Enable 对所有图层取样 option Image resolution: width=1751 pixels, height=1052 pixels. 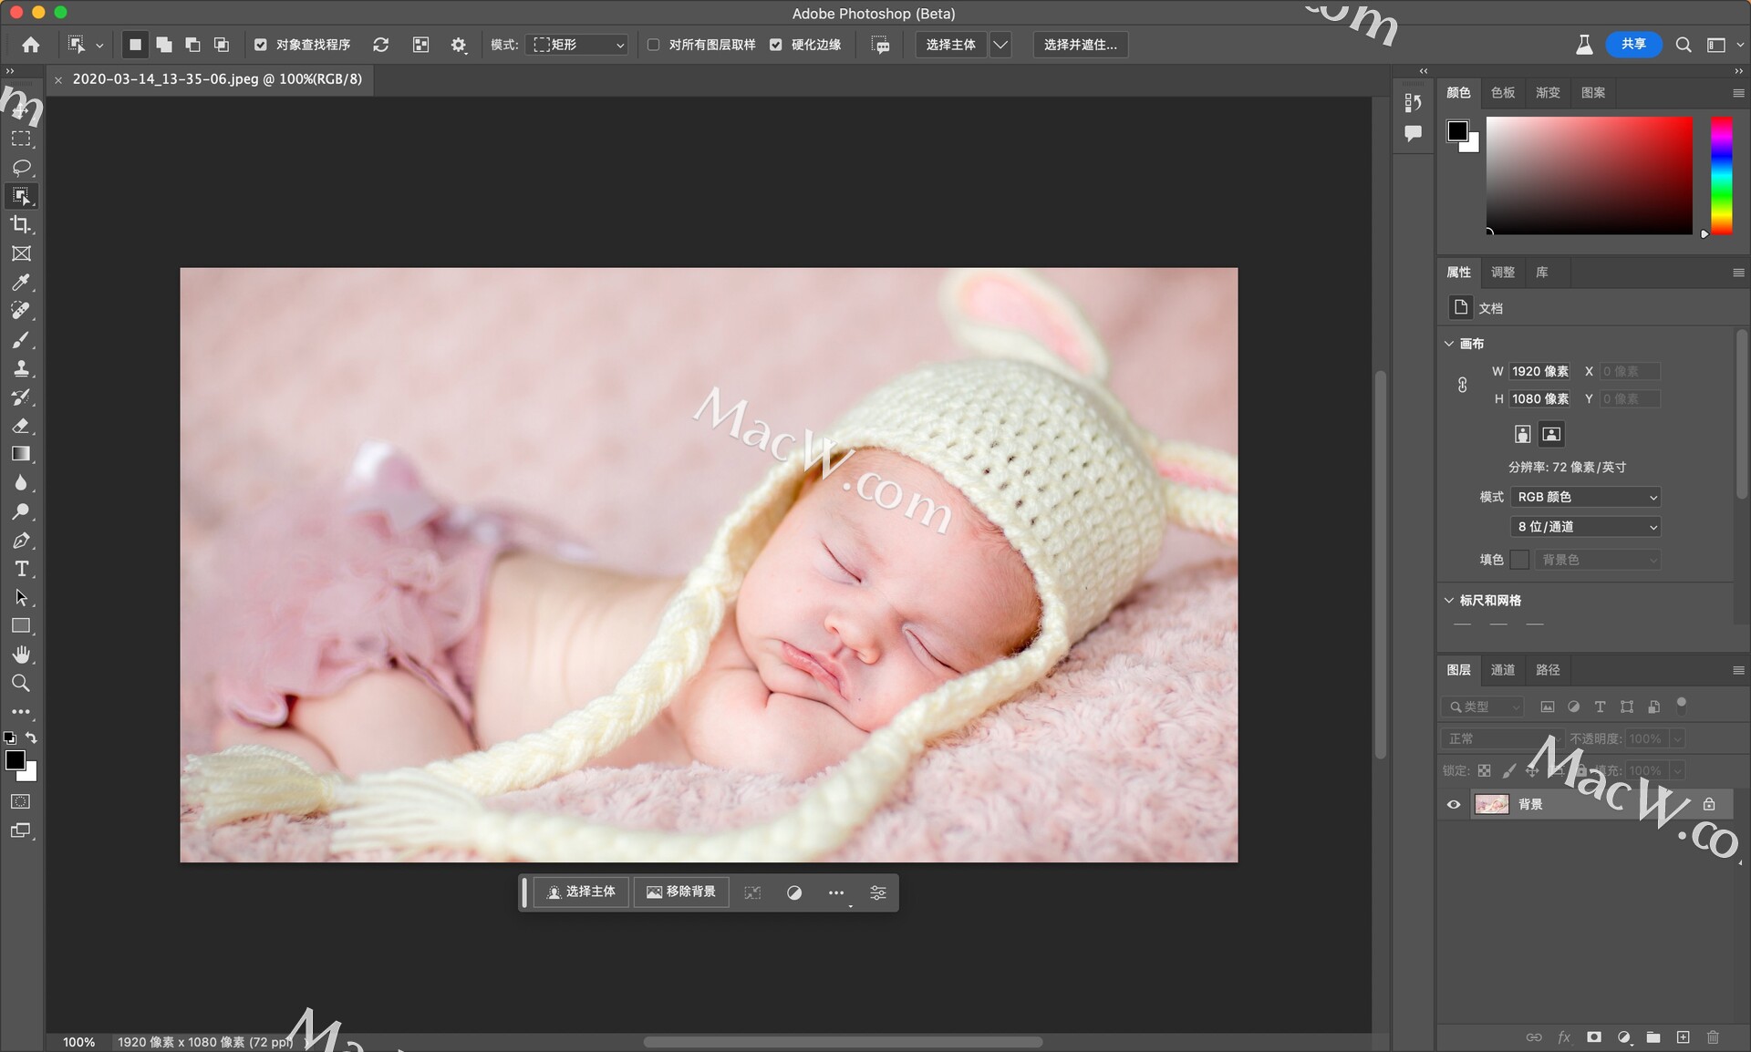(654, 45)
